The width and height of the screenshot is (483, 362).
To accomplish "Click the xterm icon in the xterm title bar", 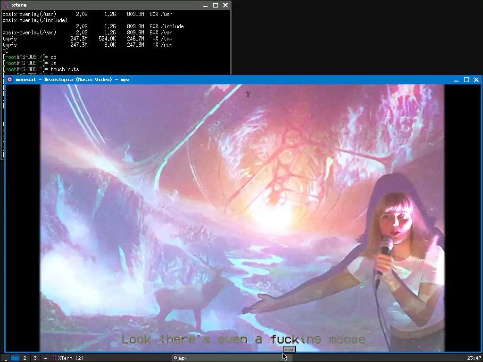I will [6, 5].
